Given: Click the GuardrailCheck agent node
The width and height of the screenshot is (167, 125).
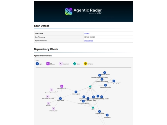Looking at the screenshot, I should click(100, 111).
